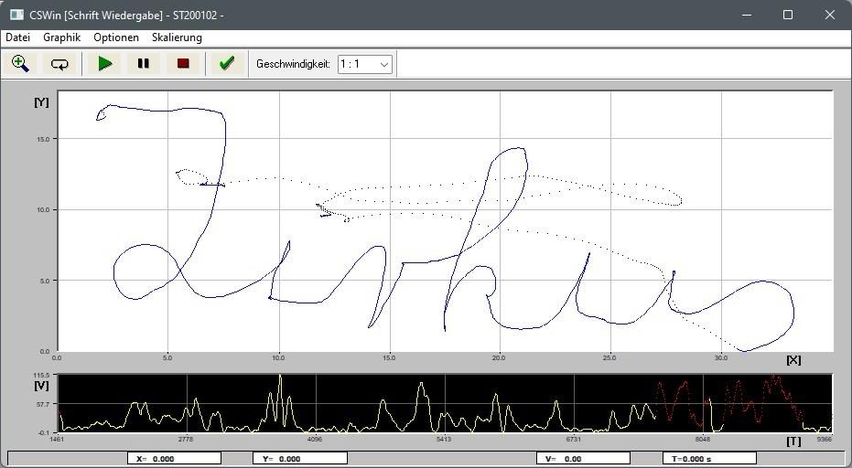The image size is (852, 468).
Task: Click the T time readout field
Action: pyautogui.click(x=709, y=459)
